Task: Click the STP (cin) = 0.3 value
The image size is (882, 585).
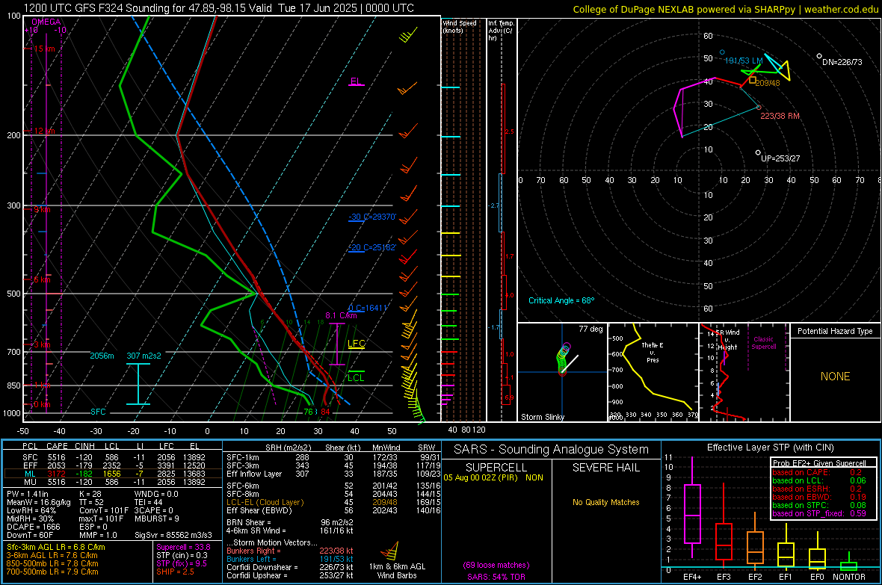Action: [x=182, y=555]
